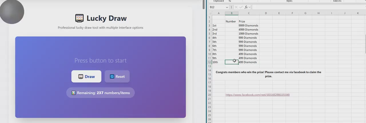The height and width of the screenshot is (123, 366).
Task: Click the web page vertical scrollbar
Action: [204, 4]
